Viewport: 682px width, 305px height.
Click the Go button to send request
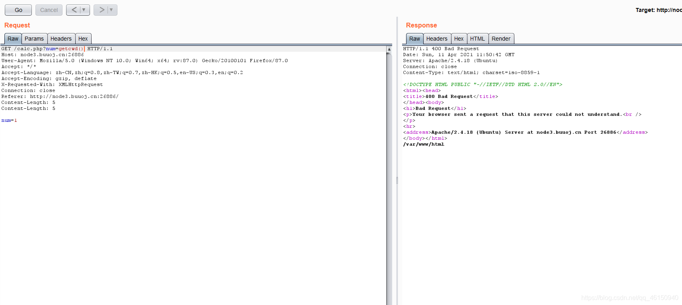point(18,10)
